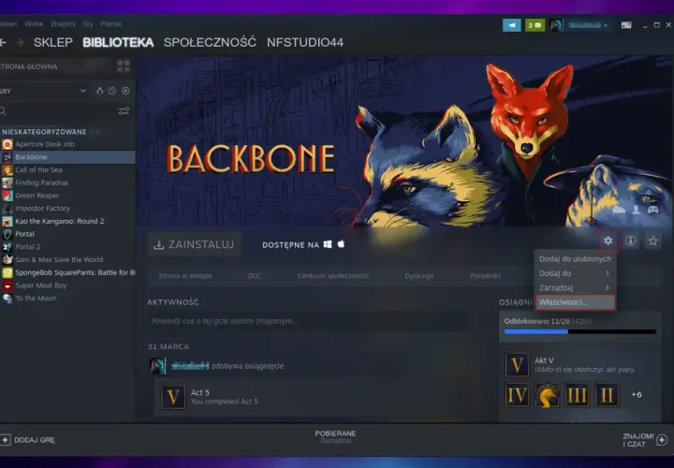Image resolution: width=674 pixels, height=468 pixels.
Task: Click the clock recent-activity filter icon
Action: [112, 91]
